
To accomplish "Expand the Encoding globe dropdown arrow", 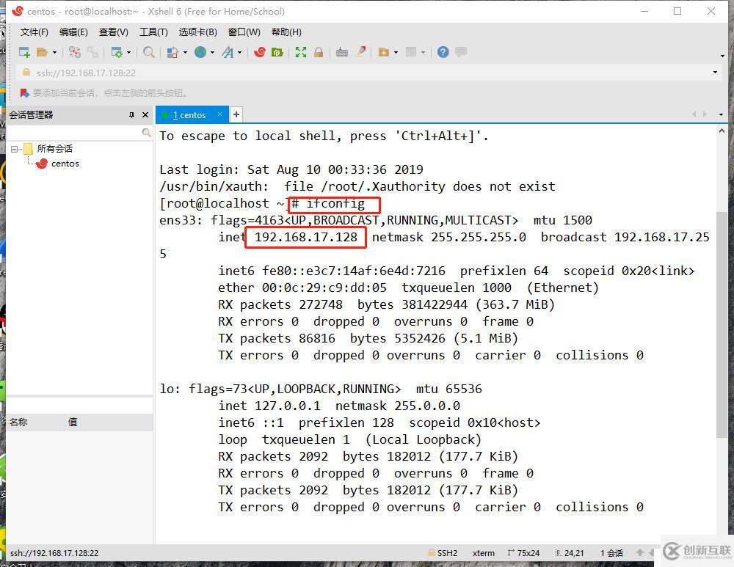I will [x=212, y=52].
